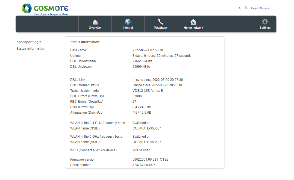
Task: Open the Internet tab label
Action: (x=128, y=28)
